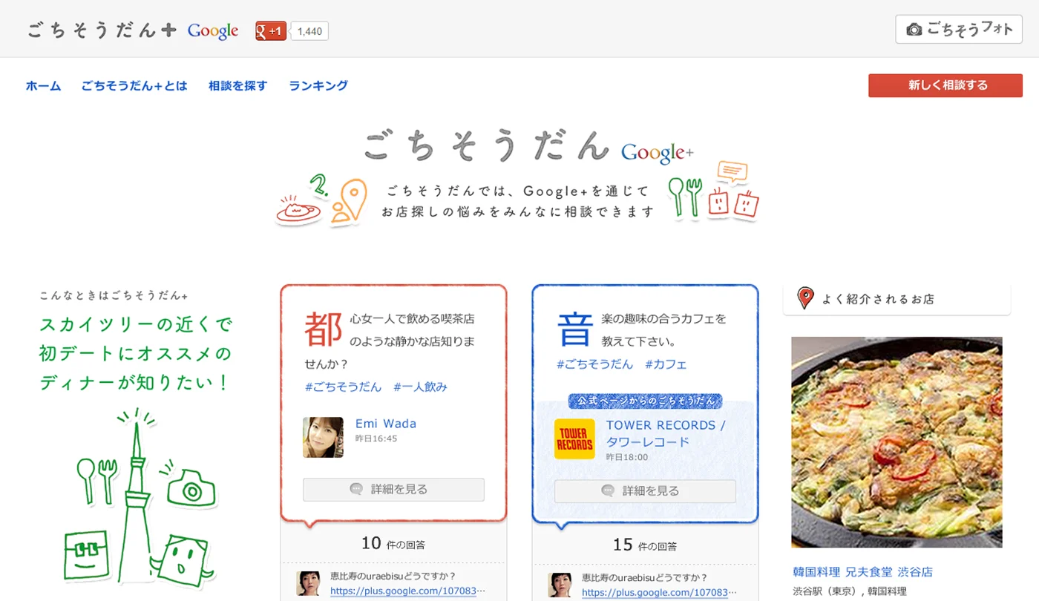
Task: Click the orange location pin doodle in banner
Action: (349, 201)
